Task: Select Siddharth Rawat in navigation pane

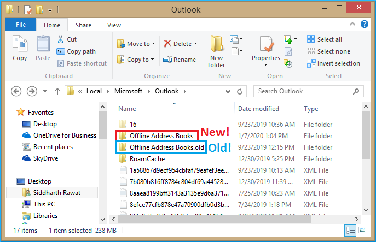Action: (x=52, y=193)
